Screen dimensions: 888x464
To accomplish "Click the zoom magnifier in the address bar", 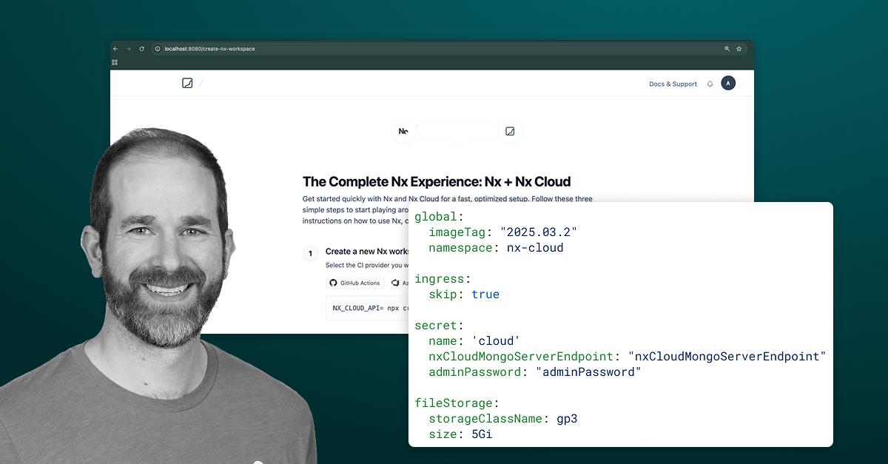I will (x=726, y=49).
